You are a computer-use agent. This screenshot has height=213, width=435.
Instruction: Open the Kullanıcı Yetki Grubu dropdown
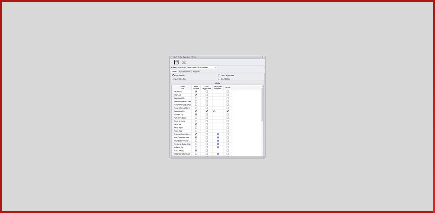[216, 67]
